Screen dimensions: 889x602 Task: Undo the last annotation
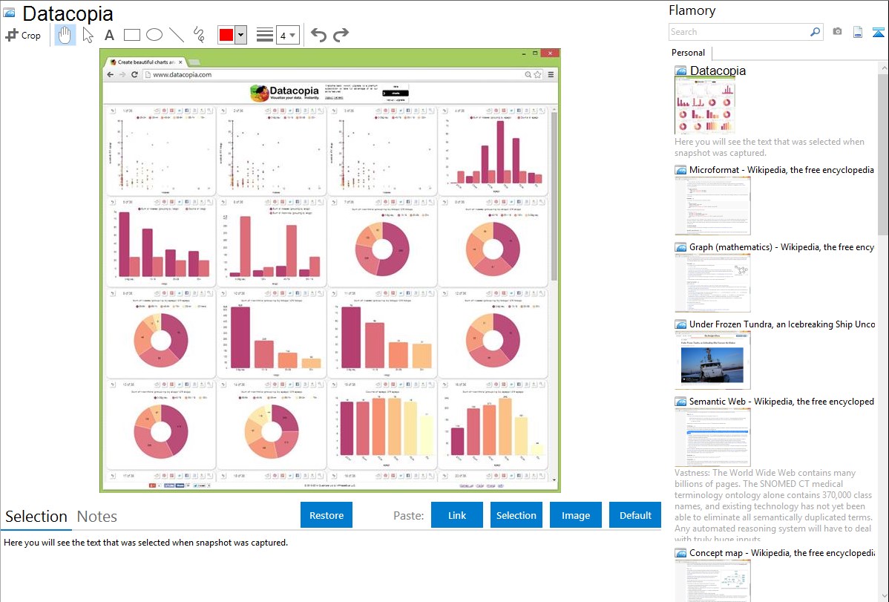pos(318,35)
